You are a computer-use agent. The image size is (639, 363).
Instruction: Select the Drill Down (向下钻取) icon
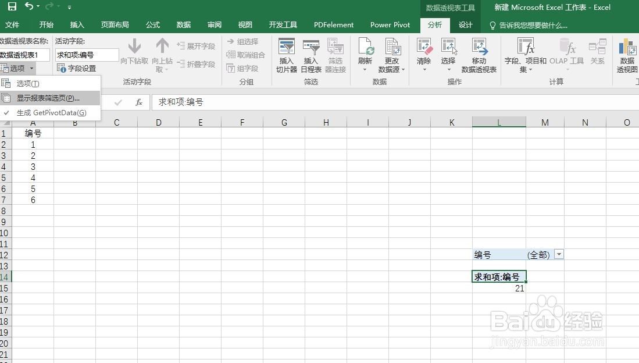tap(134, 52)
